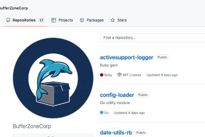Open the Repositories tab
Image resolution: width=205 pixels, height=137 pixels.
[26, 20]
